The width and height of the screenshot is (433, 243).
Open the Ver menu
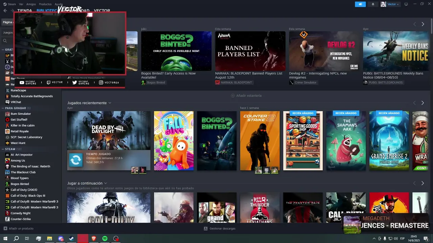(x=21, y=4)
